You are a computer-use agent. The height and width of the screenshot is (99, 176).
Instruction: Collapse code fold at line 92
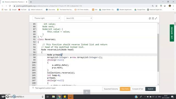coord(36,42)
